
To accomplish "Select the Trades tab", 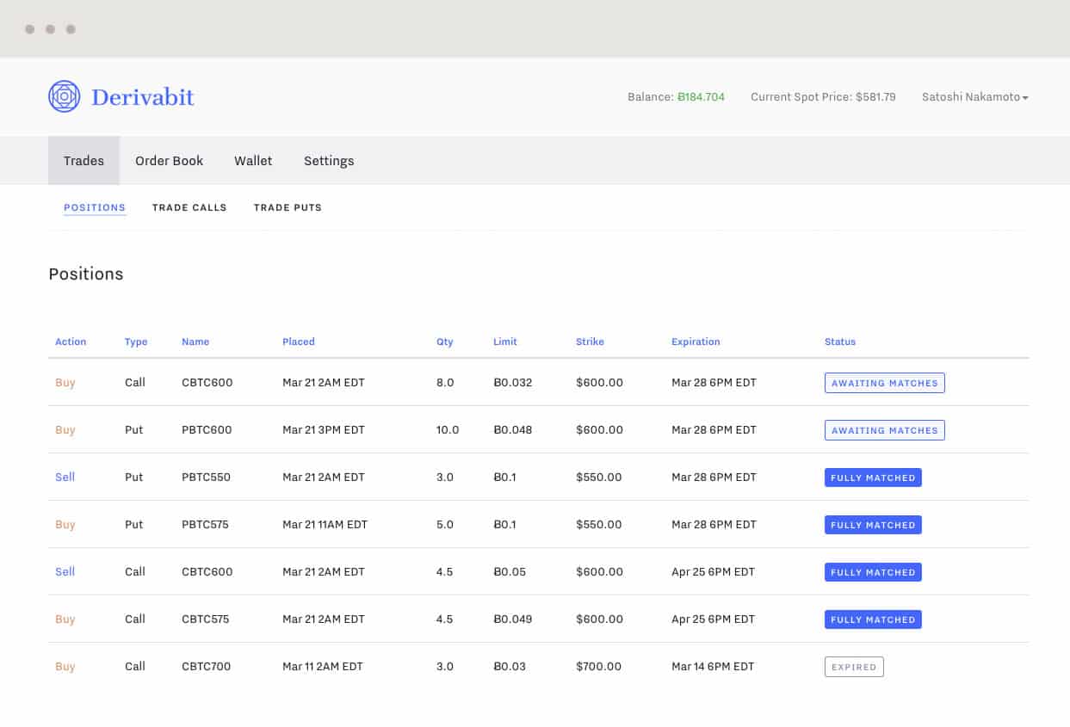I will point(83,161).
